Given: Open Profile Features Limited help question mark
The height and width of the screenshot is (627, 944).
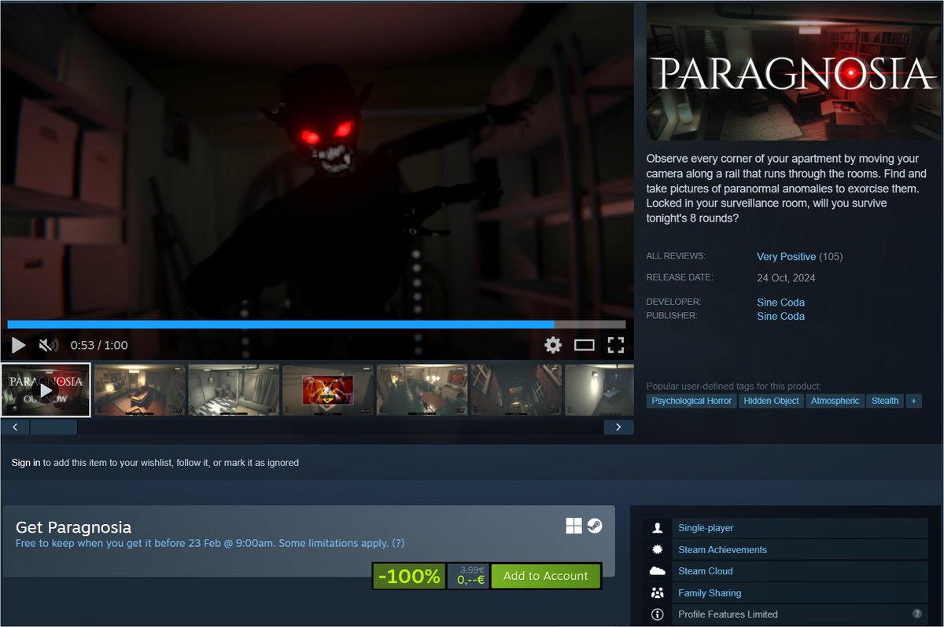Looking at the screenshot, I should click(917, 614).
